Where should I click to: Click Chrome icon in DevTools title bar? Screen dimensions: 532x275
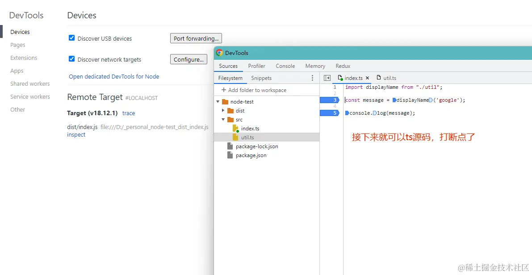tap(219, 53)
